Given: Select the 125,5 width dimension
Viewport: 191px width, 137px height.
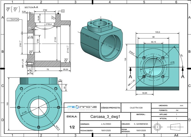Looking at the screenshot, I should pyautogui.click(x=157, y=32).
